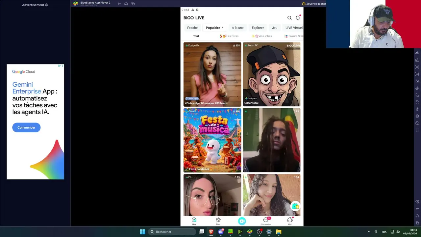The width and height of the screenshot is (421, 237).
Task: Open the Windows Start menu
Action: (142, 232)
